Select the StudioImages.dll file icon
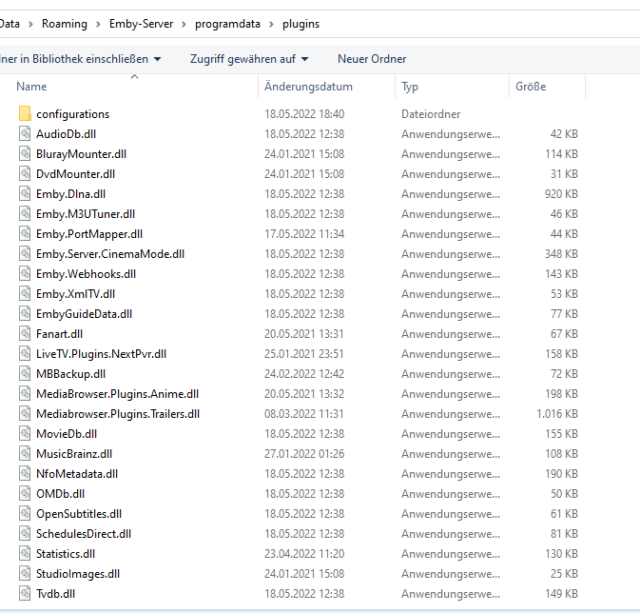 (x=25, y=574)
